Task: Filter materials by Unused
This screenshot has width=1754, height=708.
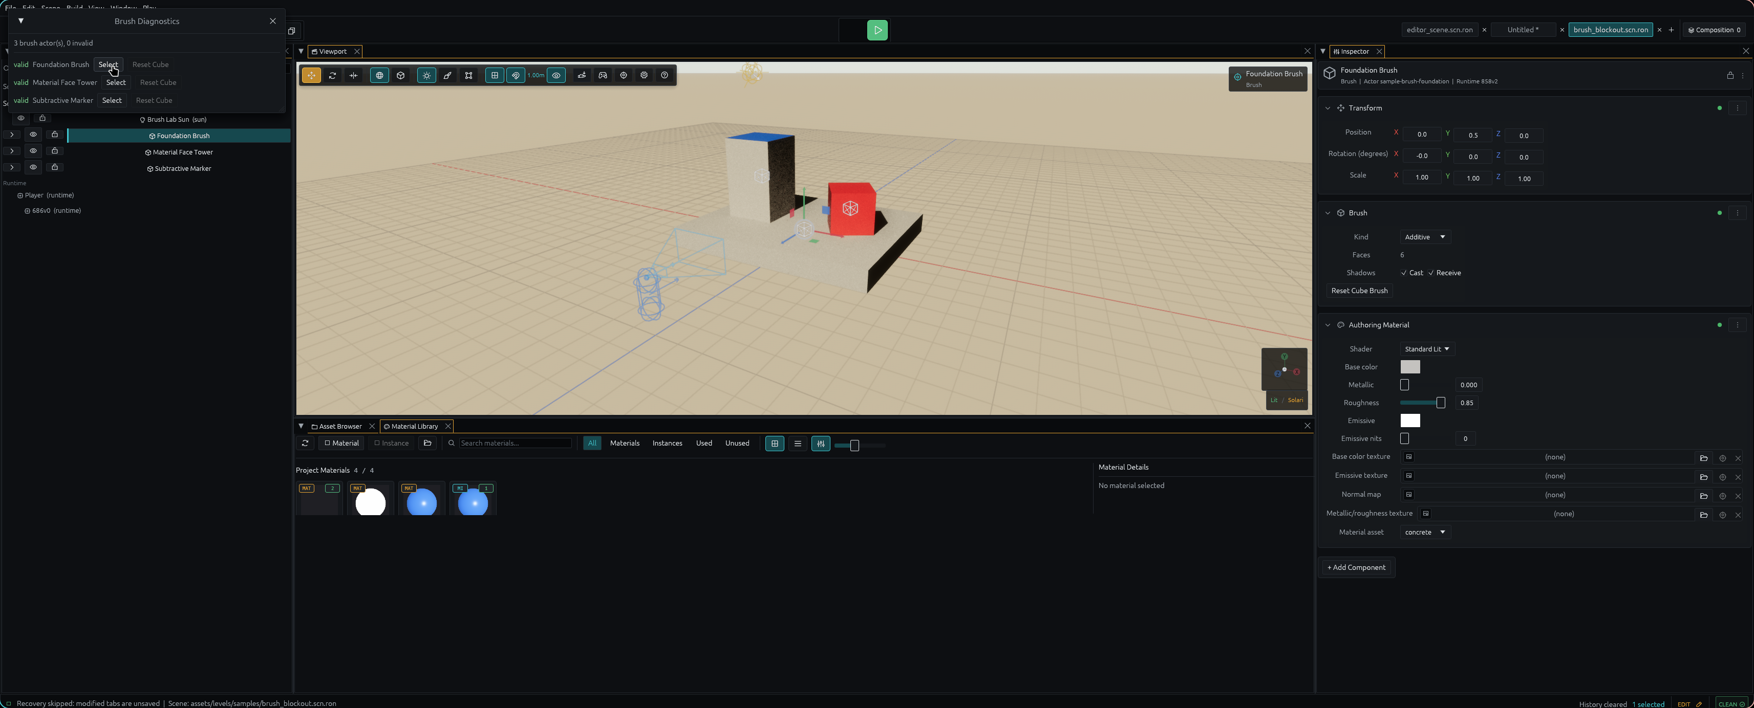Action: [x=737, y=444]
